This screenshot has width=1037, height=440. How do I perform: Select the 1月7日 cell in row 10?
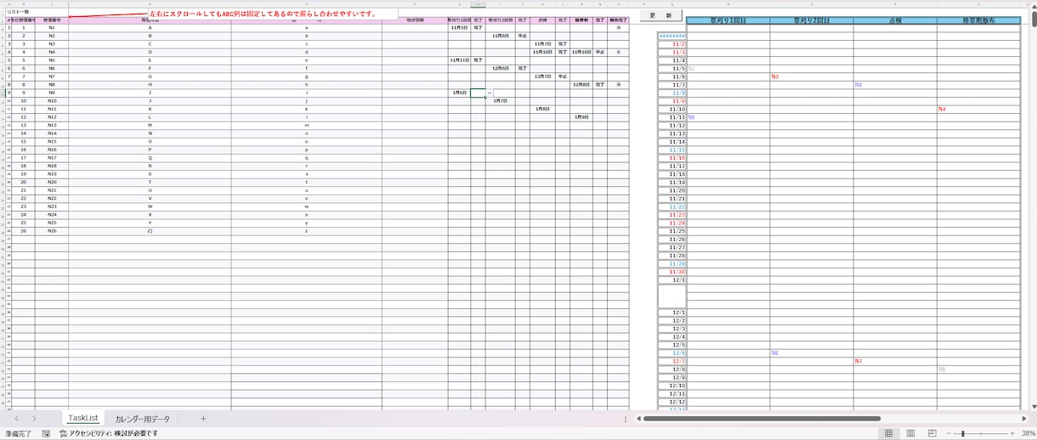501,101
